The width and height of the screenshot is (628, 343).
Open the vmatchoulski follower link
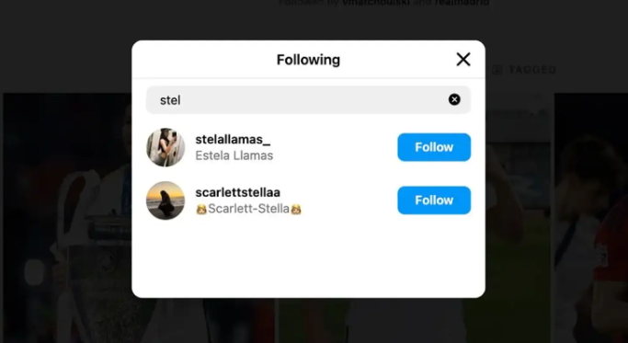pyautogui.click(x=374, y=3)
